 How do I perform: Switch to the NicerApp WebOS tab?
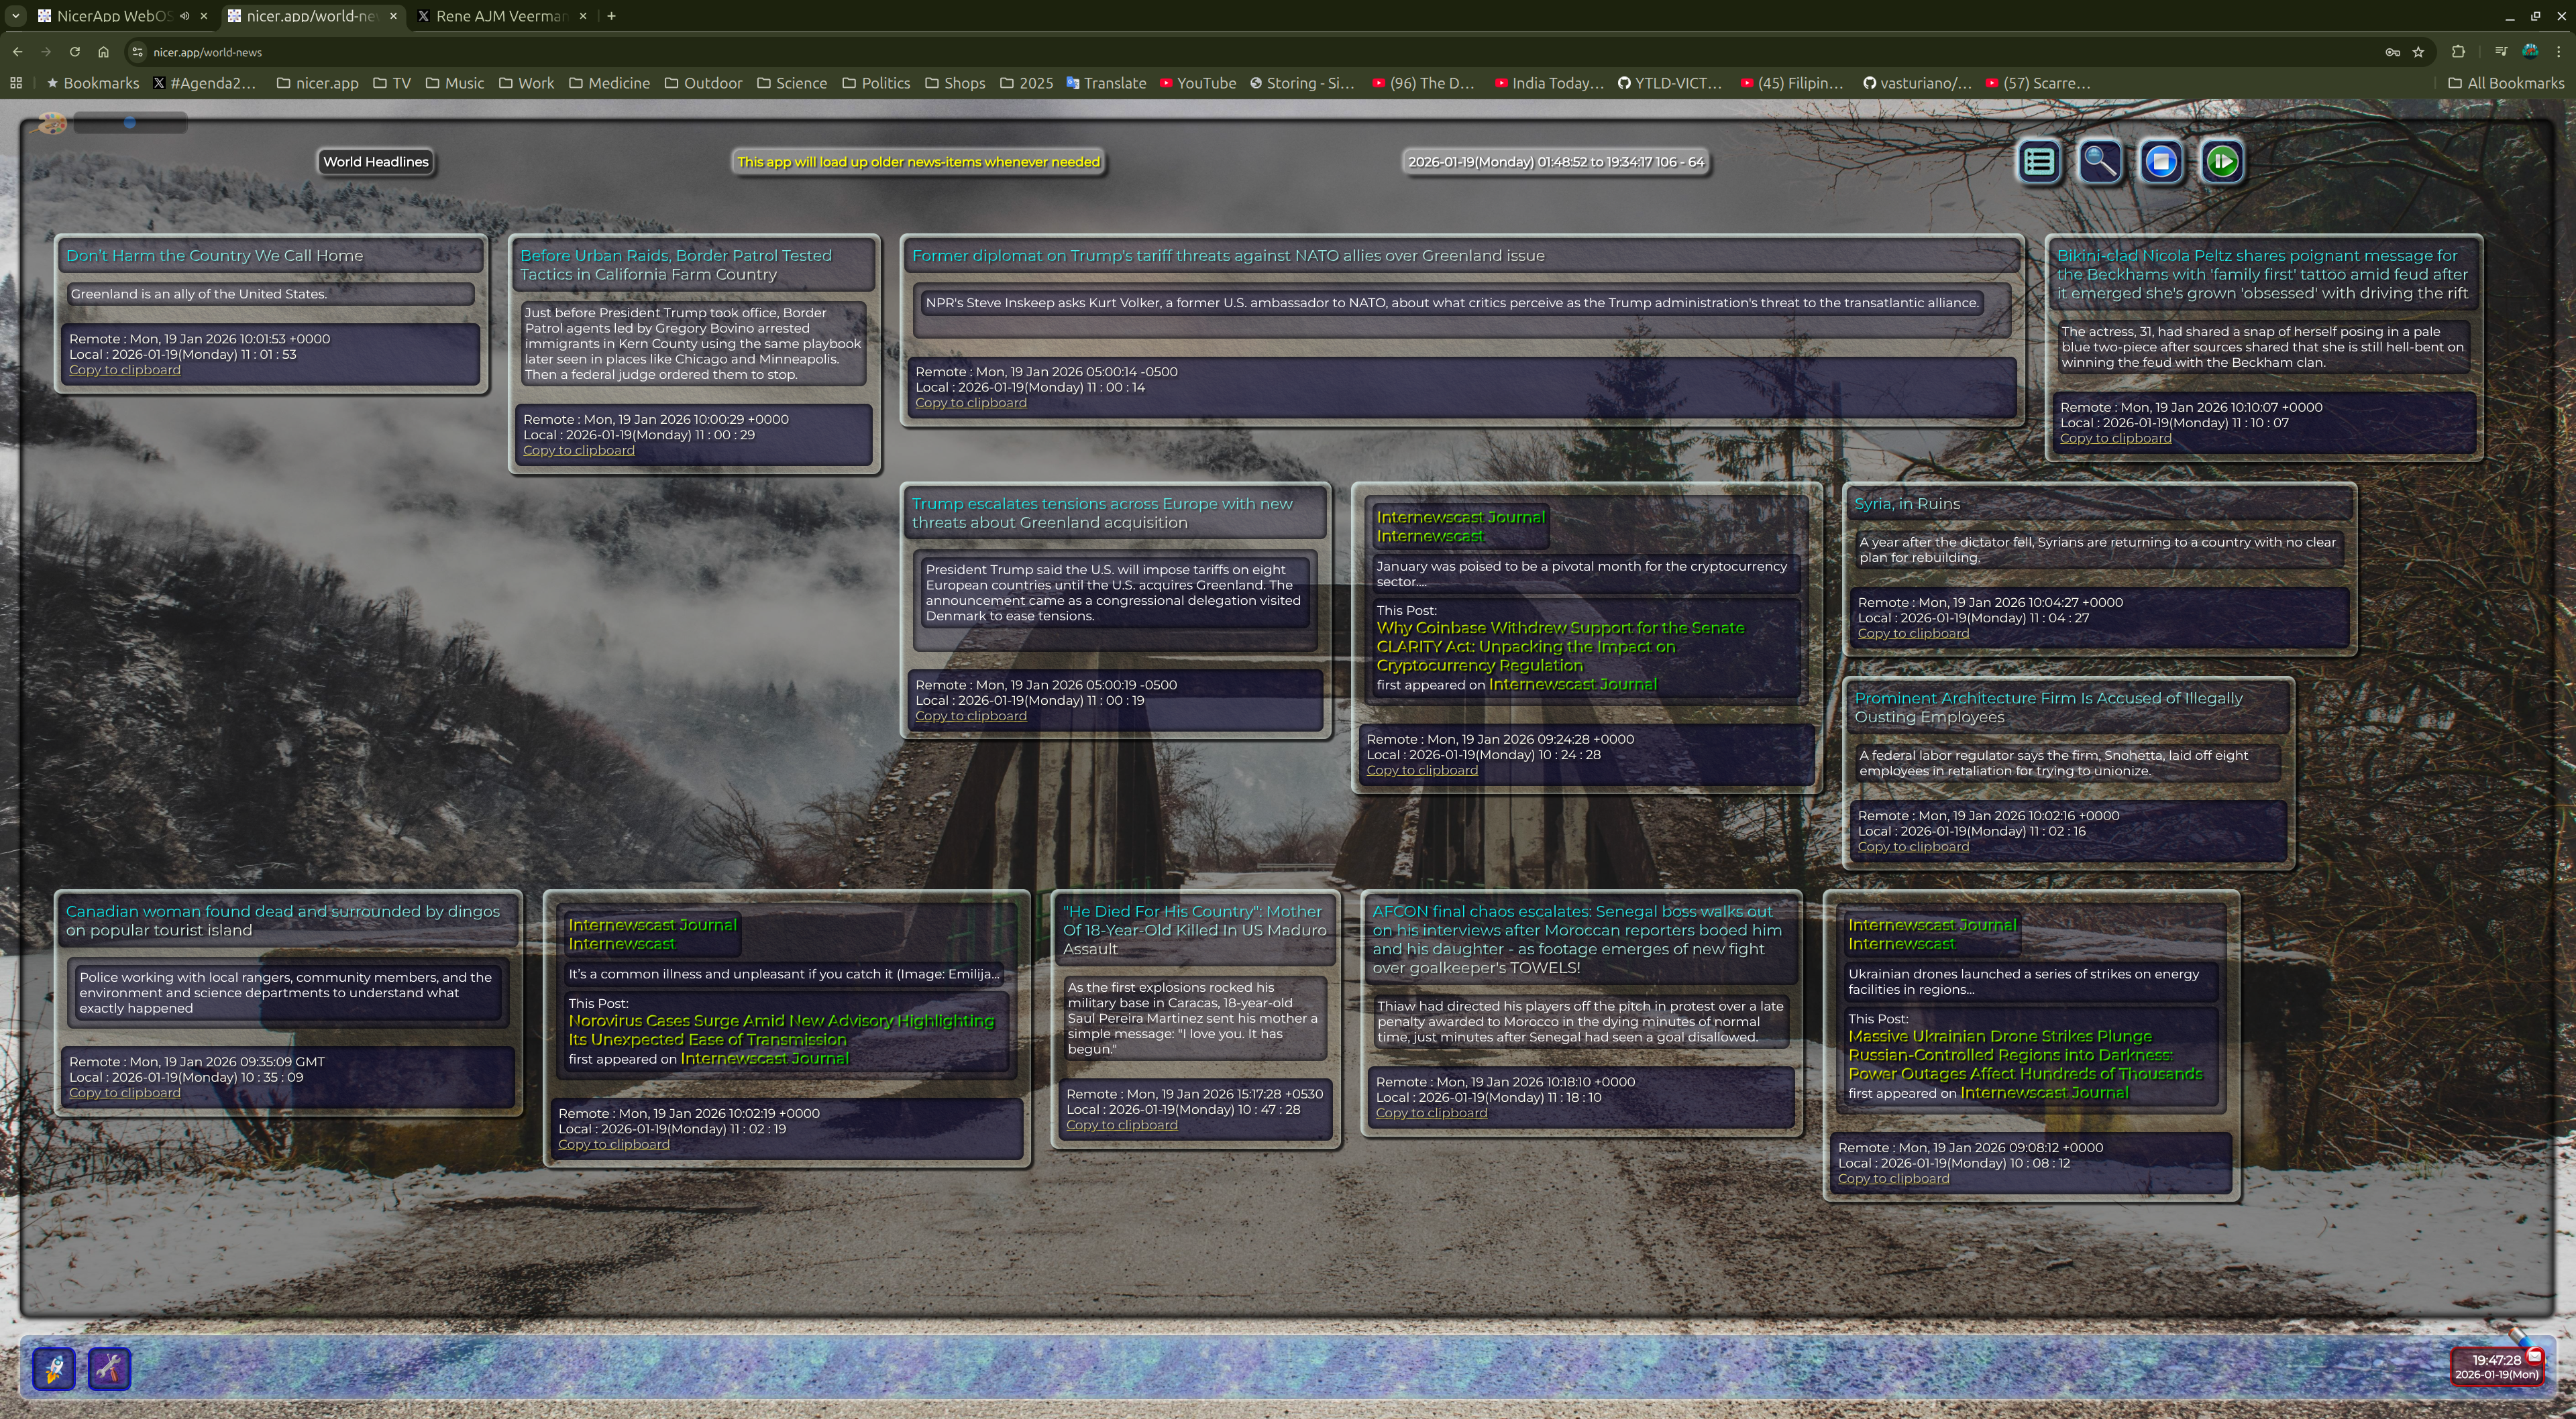(x=112, y=16)
